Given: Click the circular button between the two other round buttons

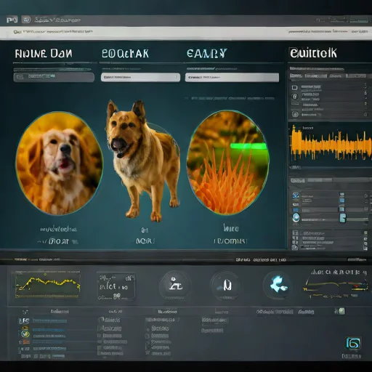Looking at the screenshot, I should point(226,286).
